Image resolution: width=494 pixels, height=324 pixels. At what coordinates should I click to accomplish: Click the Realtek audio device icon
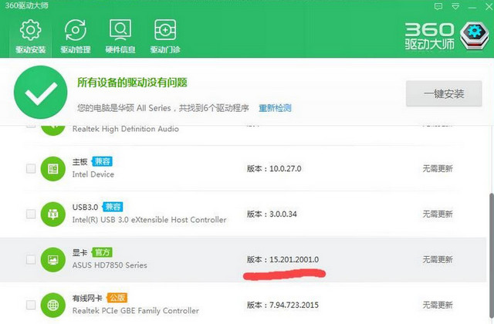tap(53, 130)
